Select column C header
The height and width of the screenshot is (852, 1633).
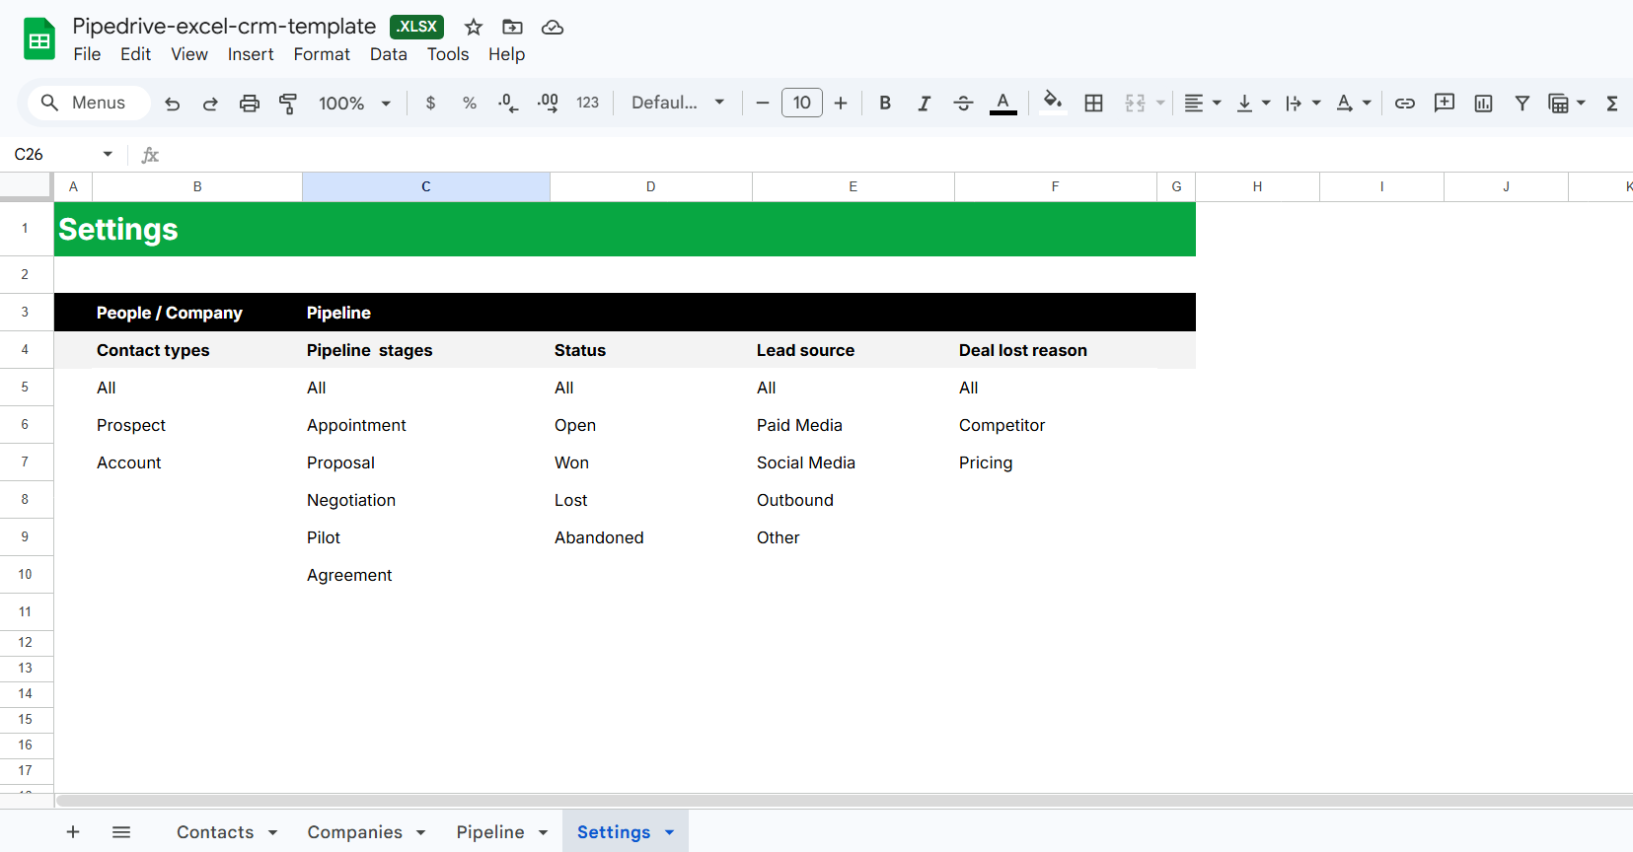coord(426,186)
